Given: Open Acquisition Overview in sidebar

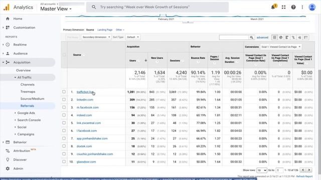Looking at the screenshot, I should tap(24, 70).
